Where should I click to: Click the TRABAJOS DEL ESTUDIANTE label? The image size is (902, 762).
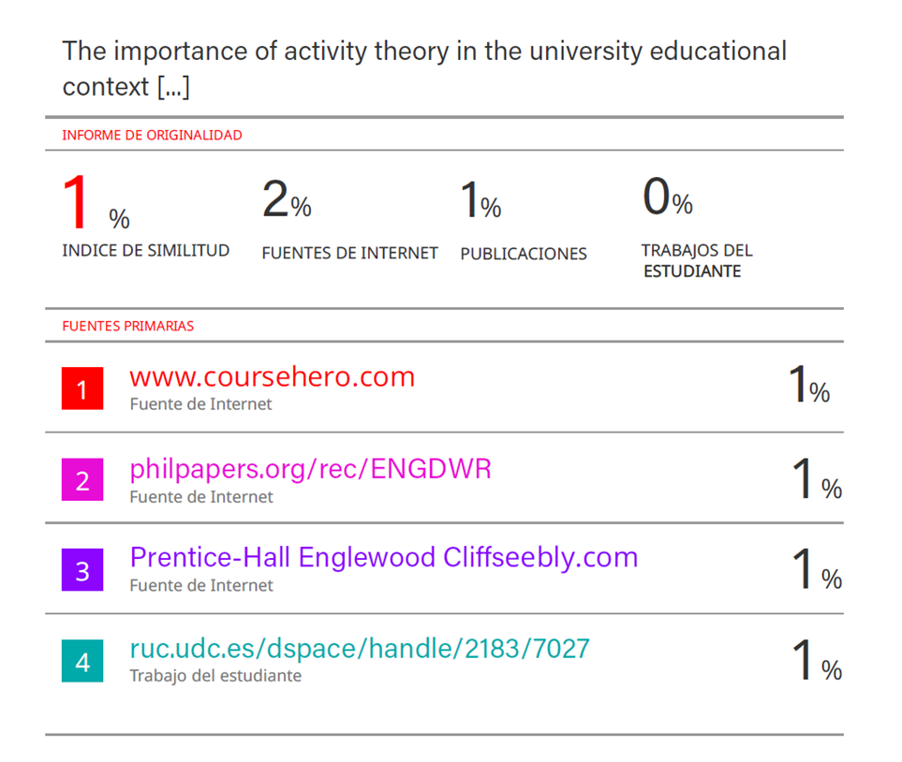(x=696, y=260)
